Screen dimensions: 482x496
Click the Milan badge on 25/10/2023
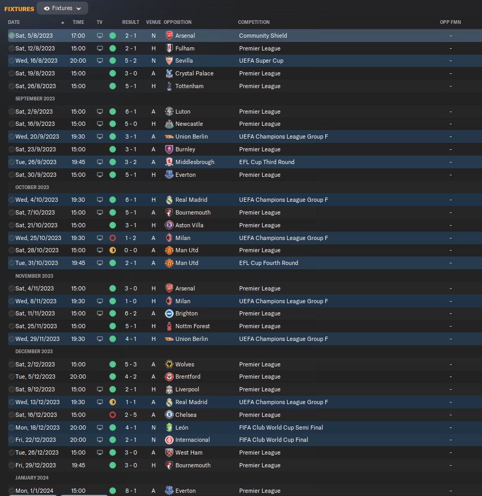point(170,238)
